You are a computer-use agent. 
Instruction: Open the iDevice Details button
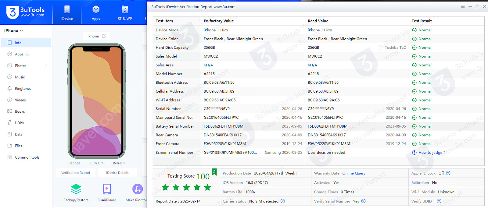click(117, 173)
